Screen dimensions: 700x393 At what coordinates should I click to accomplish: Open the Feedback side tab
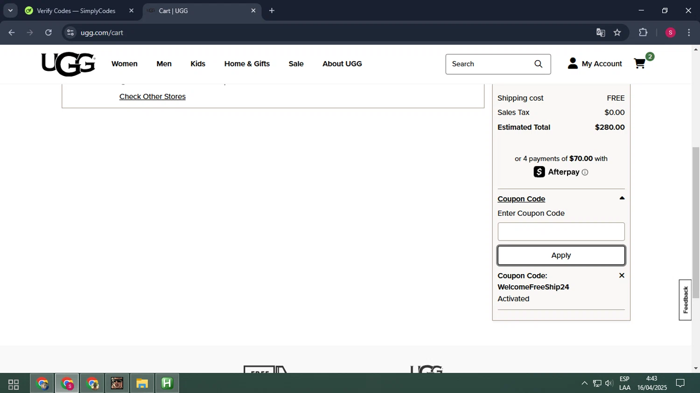point(685,300)
